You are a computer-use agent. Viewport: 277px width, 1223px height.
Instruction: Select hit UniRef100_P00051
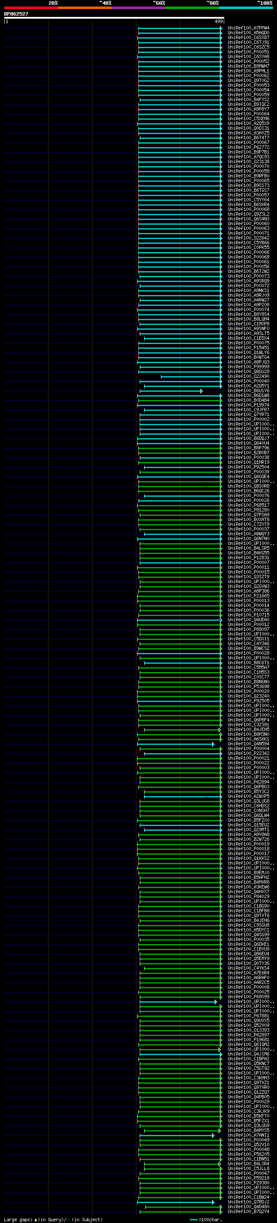pyautogui.click(x=248, y=52)
